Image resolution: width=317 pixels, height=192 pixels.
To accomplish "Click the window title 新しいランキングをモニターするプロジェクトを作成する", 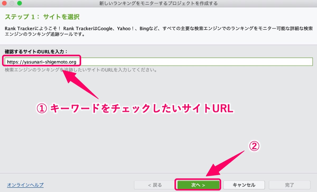I will 158,3.
